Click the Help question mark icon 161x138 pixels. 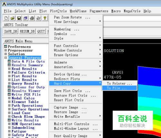point(45,18)
